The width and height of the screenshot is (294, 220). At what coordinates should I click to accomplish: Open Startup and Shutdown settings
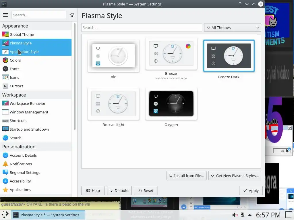36,129
